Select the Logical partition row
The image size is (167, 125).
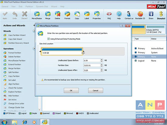click(149, 61)
